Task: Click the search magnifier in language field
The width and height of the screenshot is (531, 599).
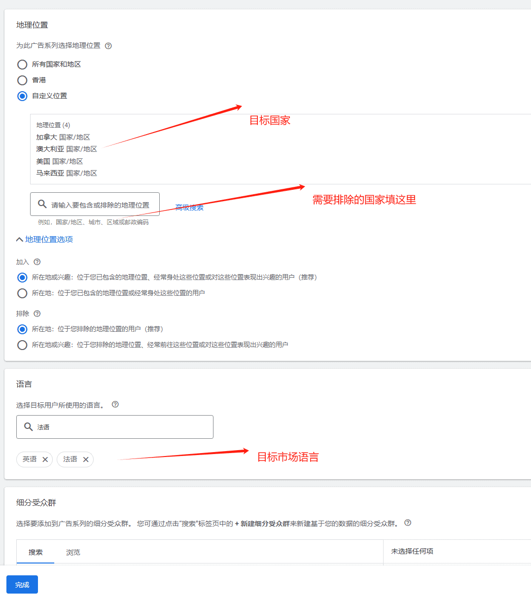Action: [x=29, y=427]
